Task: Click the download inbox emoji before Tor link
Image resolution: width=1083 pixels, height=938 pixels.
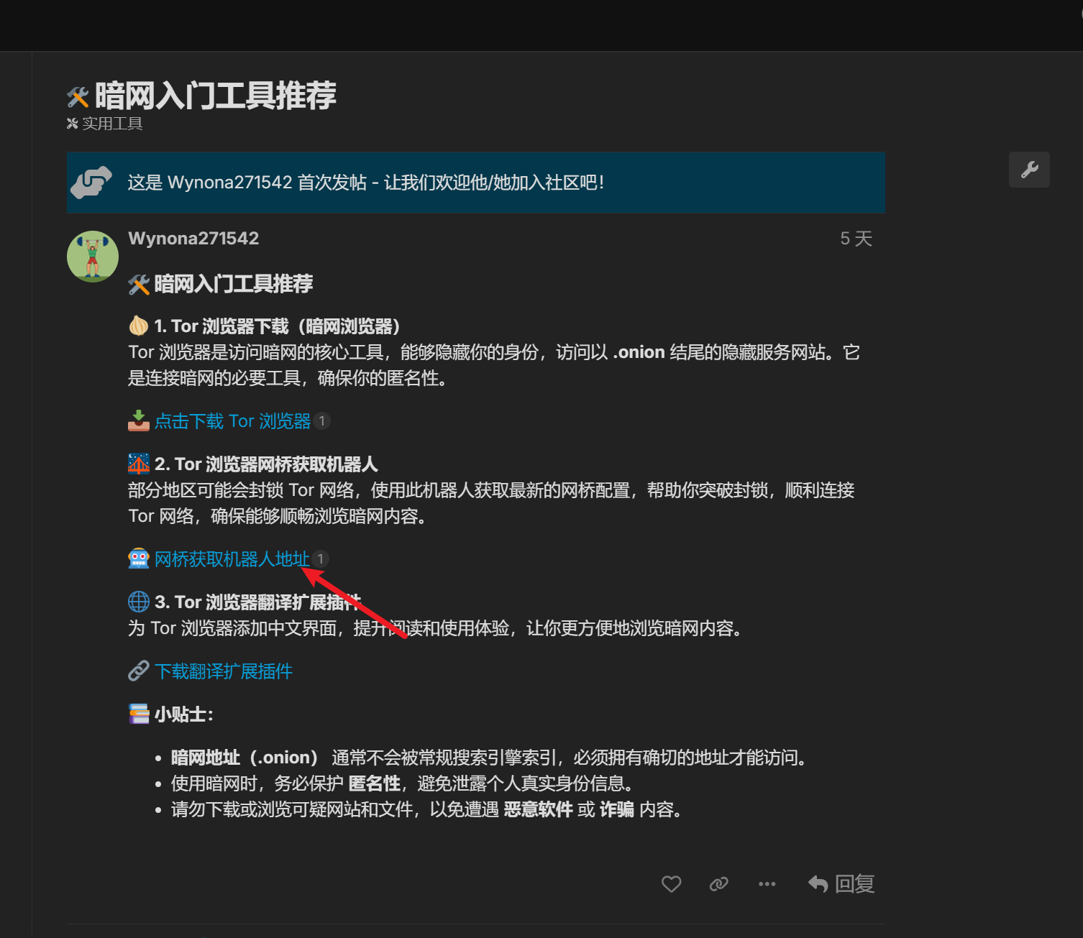Action: coord(139,420)
